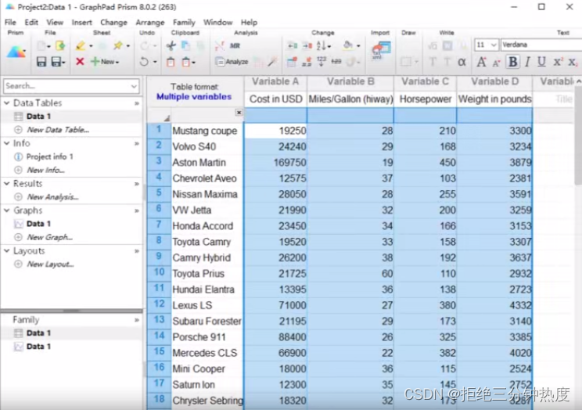Click New Data Table... link
This screenshot has width=582, height=410.
click(58, 130)
